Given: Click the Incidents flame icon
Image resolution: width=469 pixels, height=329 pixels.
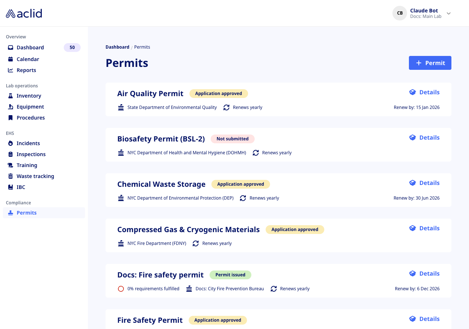Looking at the screenshot, I should point(11,143).
